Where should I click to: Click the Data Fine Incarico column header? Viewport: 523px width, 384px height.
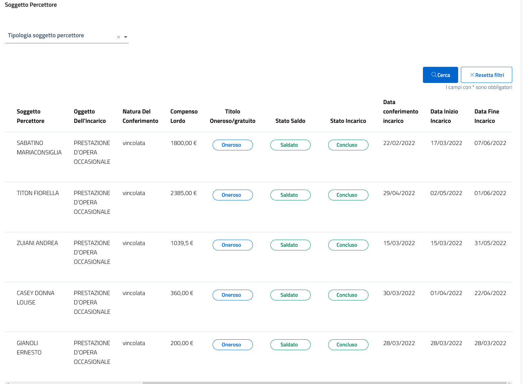[x=486, y=116]
